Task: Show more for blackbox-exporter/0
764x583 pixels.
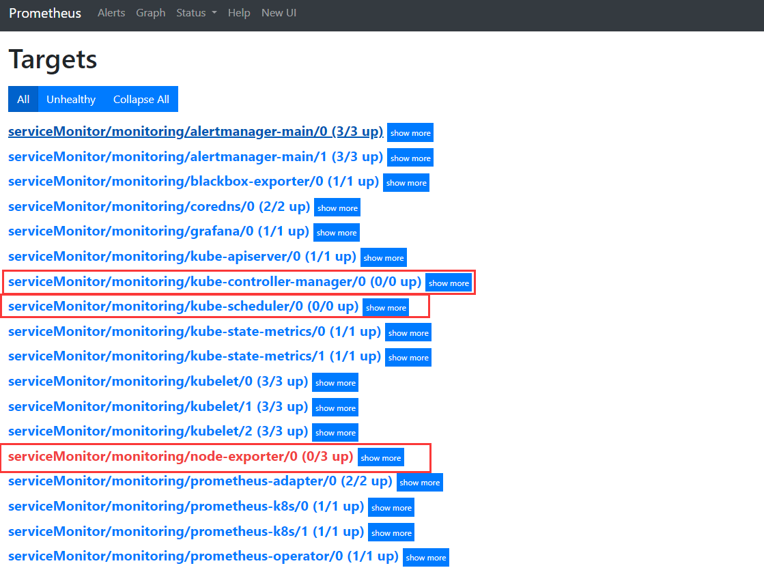Action: [x=406, y=183]
